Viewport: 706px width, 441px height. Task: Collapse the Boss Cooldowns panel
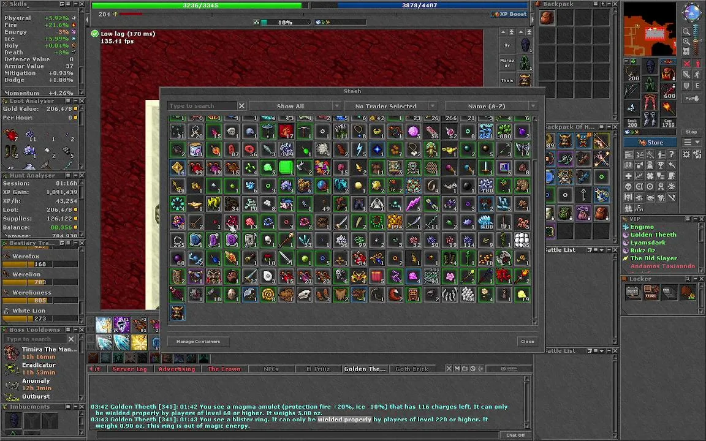(75, 330)
